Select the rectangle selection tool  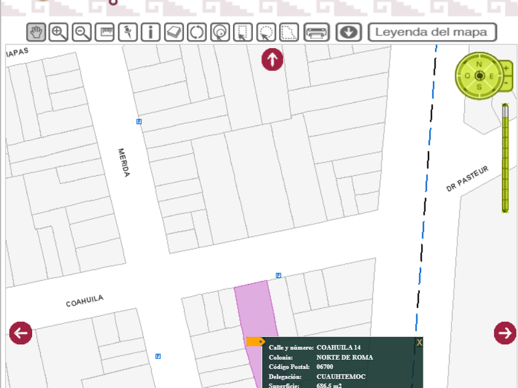[x=243, y=32]
